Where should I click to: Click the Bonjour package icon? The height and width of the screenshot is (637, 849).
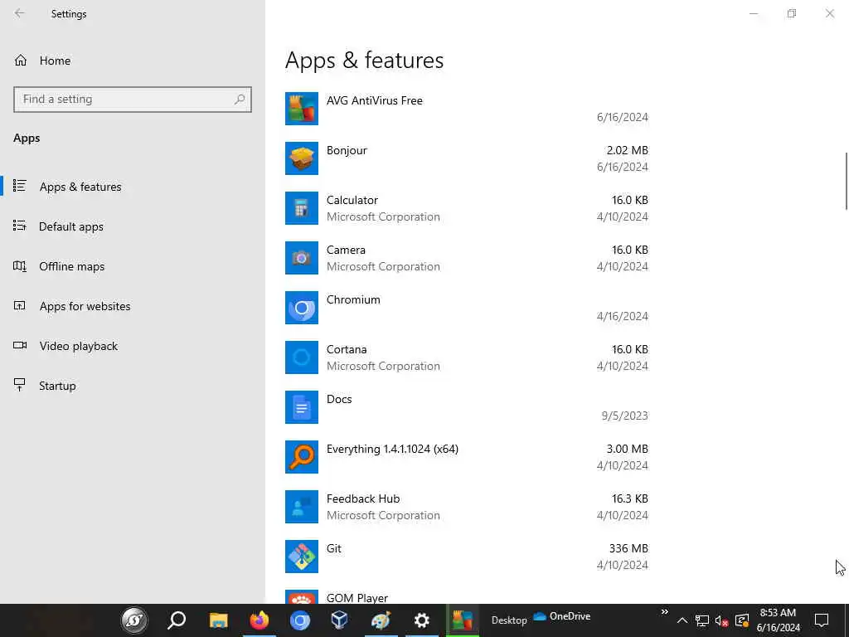(302, 158)
